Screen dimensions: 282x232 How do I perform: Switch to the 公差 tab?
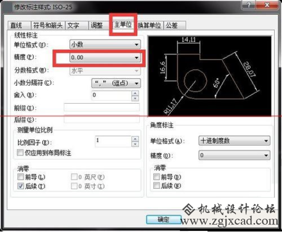175,25
